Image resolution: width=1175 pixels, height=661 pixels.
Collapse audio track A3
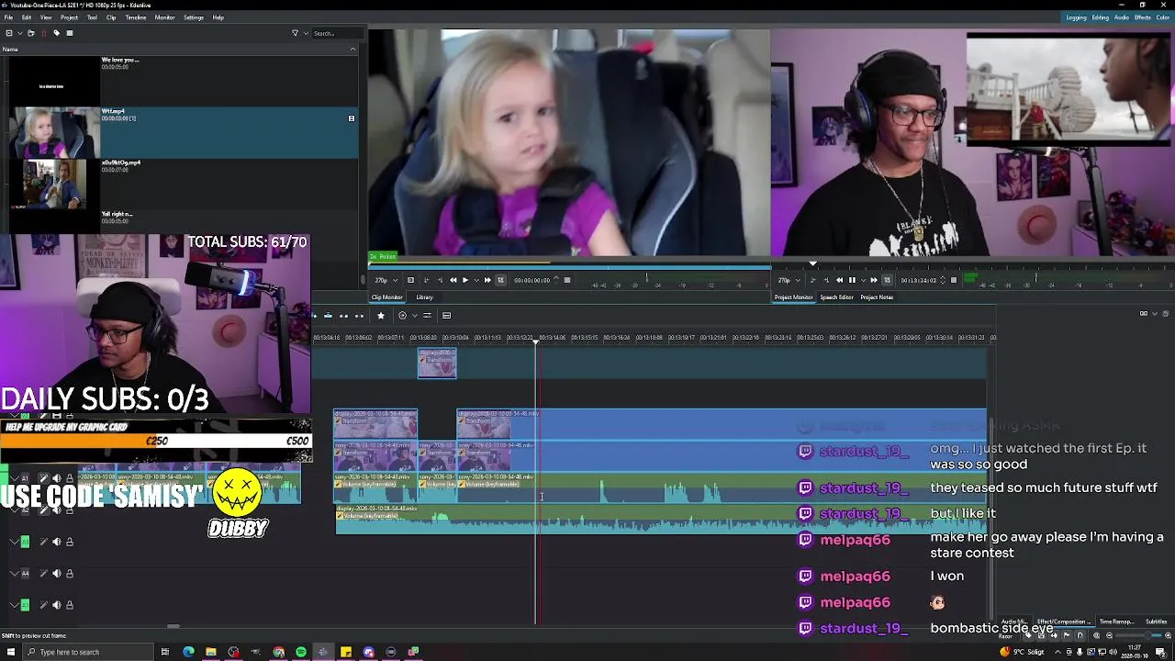point(14,542)
